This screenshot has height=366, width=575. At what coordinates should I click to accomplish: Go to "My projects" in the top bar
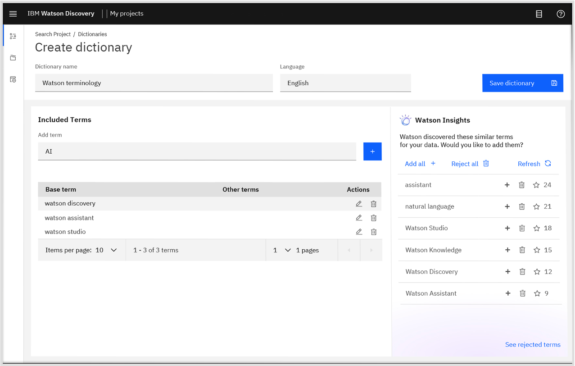[127, 14]
